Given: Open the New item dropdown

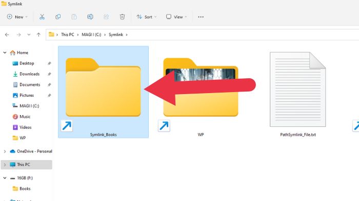Looking at the screenshot, I should pyautogui.click(x=17, y=17).
